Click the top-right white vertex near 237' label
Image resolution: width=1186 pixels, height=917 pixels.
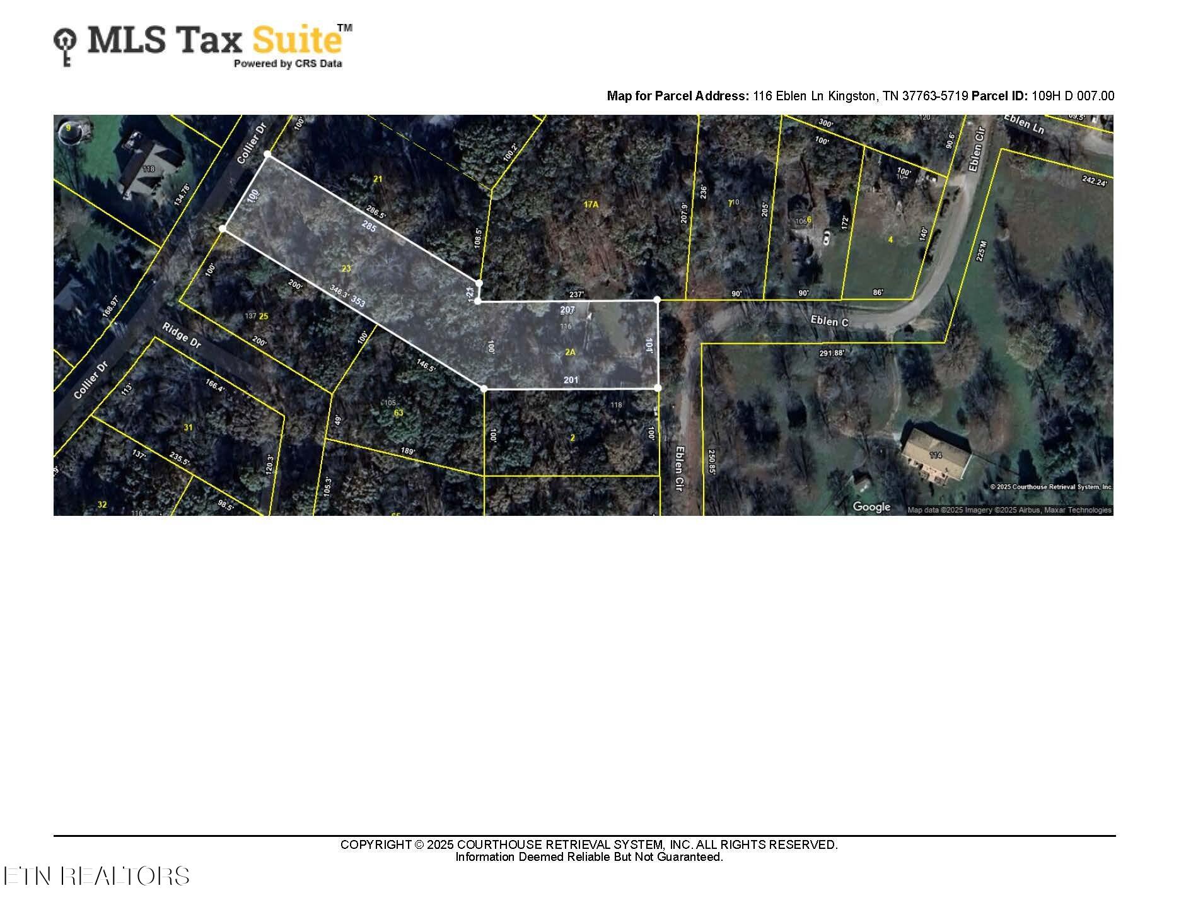tap(657, 300)
